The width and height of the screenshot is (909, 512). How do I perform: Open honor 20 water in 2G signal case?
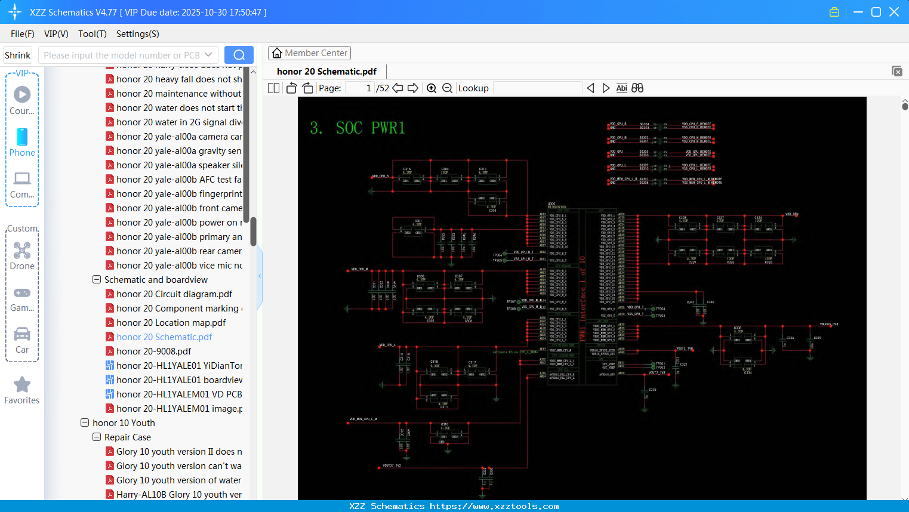pos(174,122)
